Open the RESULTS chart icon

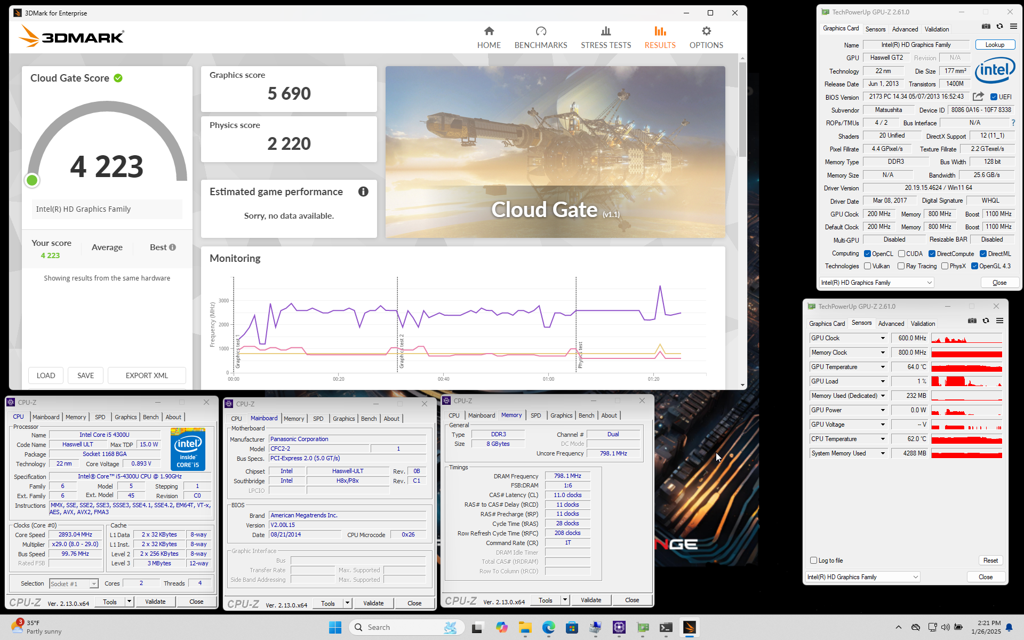coord(660,31)
